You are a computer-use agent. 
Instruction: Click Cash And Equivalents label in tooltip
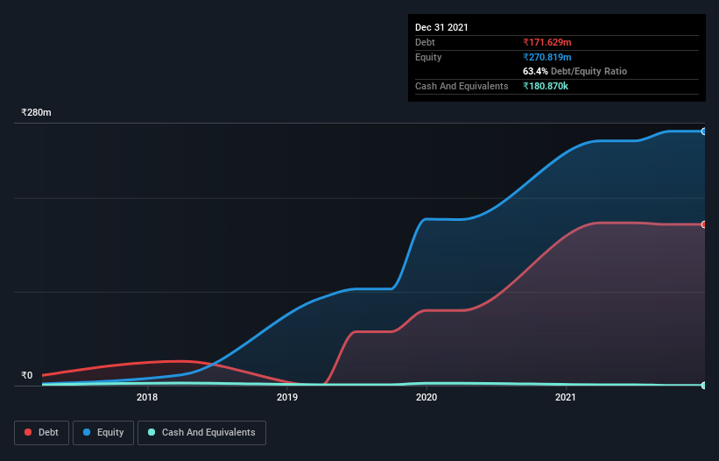[462, 86]
